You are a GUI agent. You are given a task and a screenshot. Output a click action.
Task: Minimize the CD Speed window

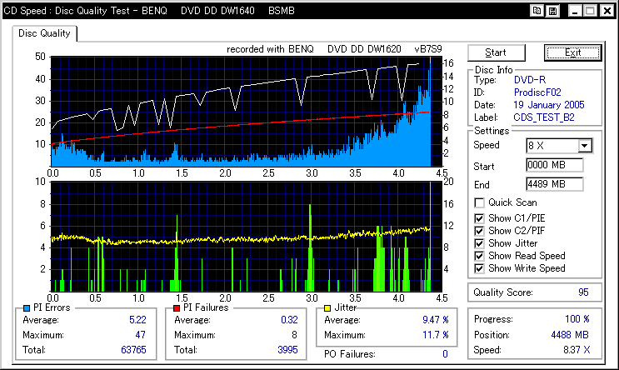coord(575,11)
